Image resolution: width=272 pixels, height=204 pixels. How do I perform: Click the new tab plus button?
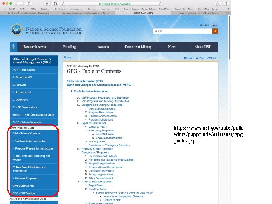coord(228,13)
